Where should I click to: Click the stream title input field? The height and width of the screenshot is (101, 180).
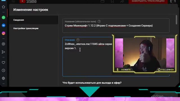click(x=116, y=26)
